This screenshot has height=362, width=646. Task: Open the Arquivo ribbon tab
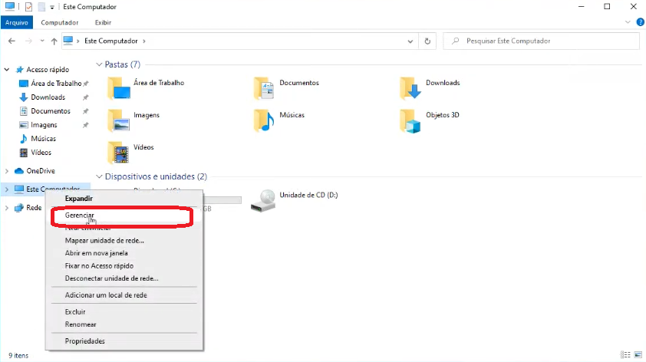tap(17, 23)
